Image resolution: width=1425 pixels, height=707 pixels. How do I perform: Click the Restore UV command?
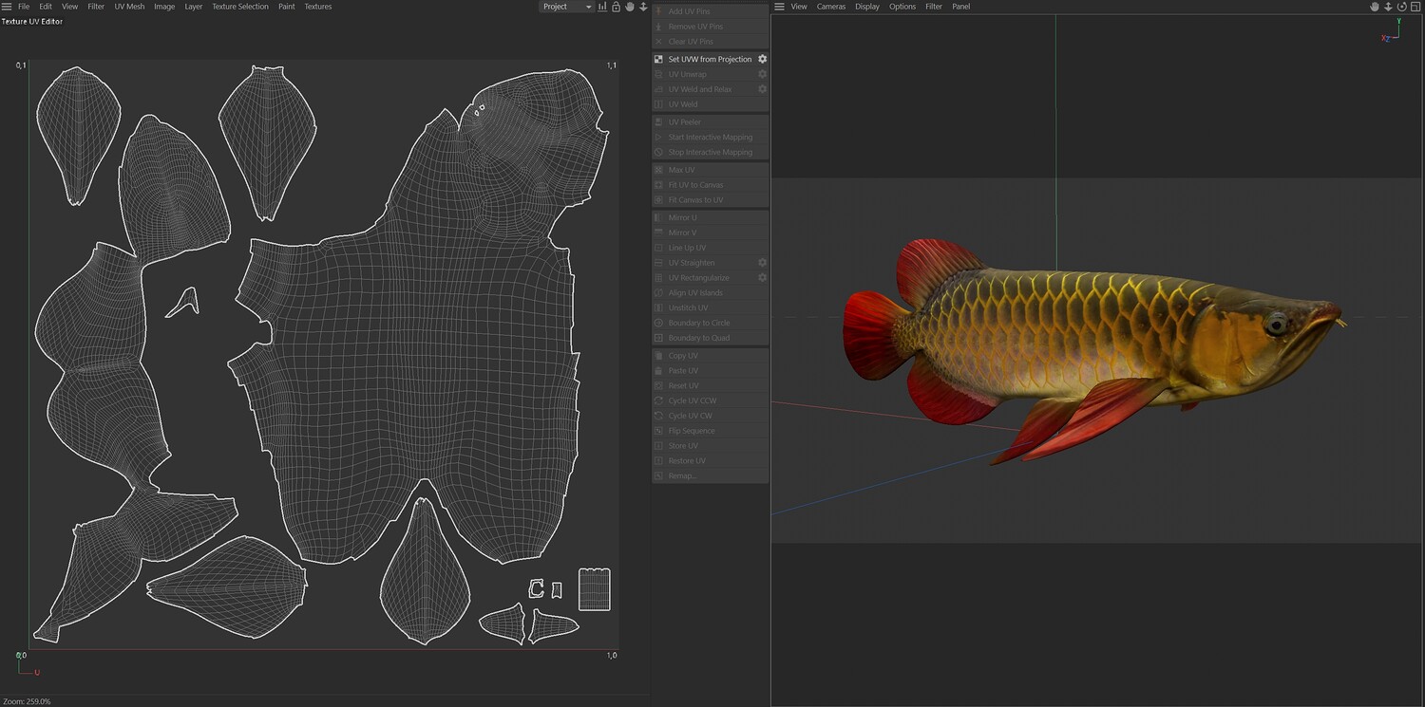coord(711,461)
